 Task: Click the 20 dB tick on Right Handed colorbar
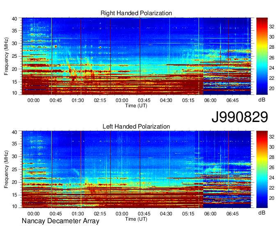pyautogui.click(x=272, y=88)
